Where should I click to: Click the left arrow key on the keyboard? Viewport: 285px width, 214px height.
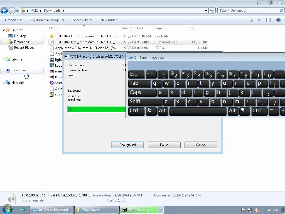[x=274, y=111]
